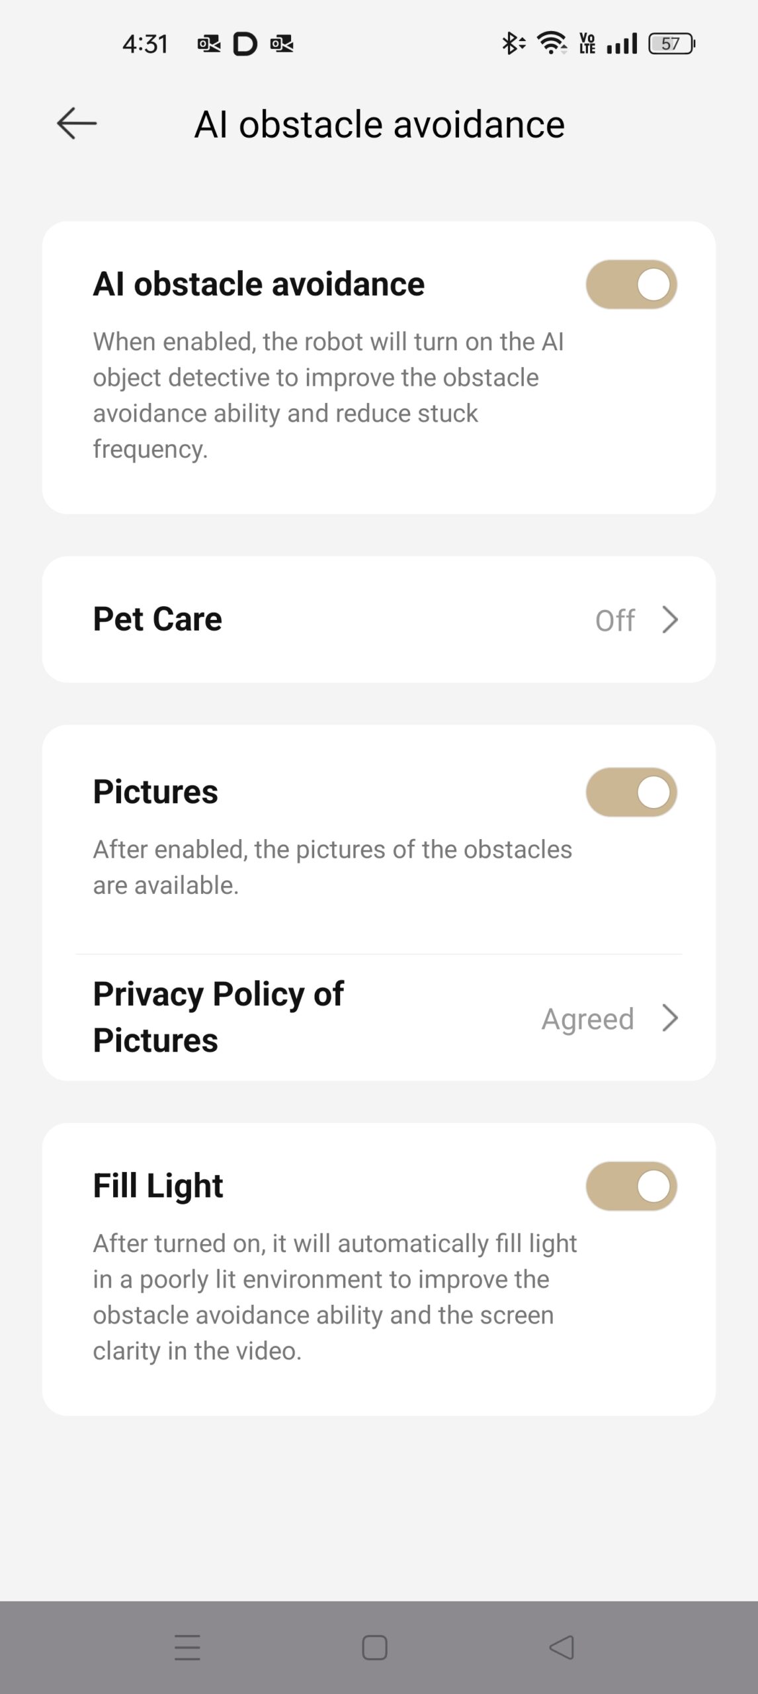
Task: Tap the Wi-Fi status icon
Action: [x=552, y=43]
